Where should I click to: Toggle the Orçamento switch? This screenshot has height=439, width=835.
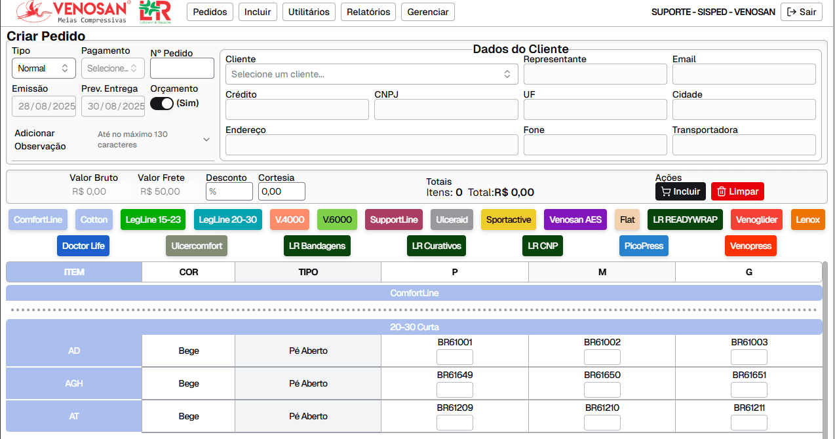coord(162,104)
